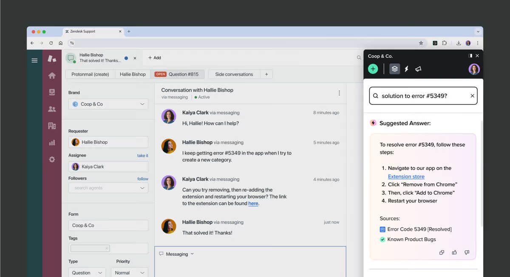Click the Zendesk logo in the sidebar
Screen dimensions: 510x277
point(52,59)
